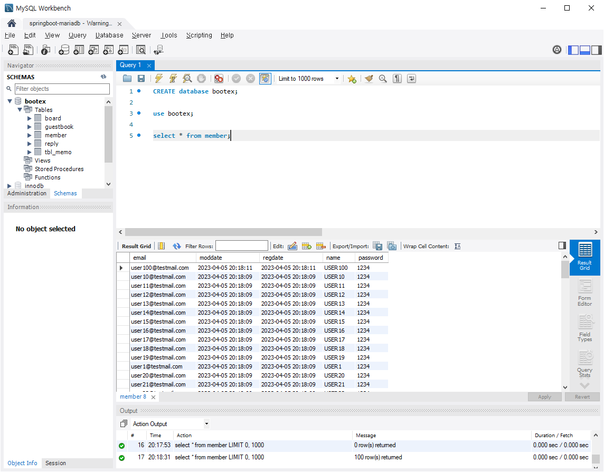Open the object inspector icon
Image resolution: width=604 pixels, height=472 pixels.
pos(45,50)
